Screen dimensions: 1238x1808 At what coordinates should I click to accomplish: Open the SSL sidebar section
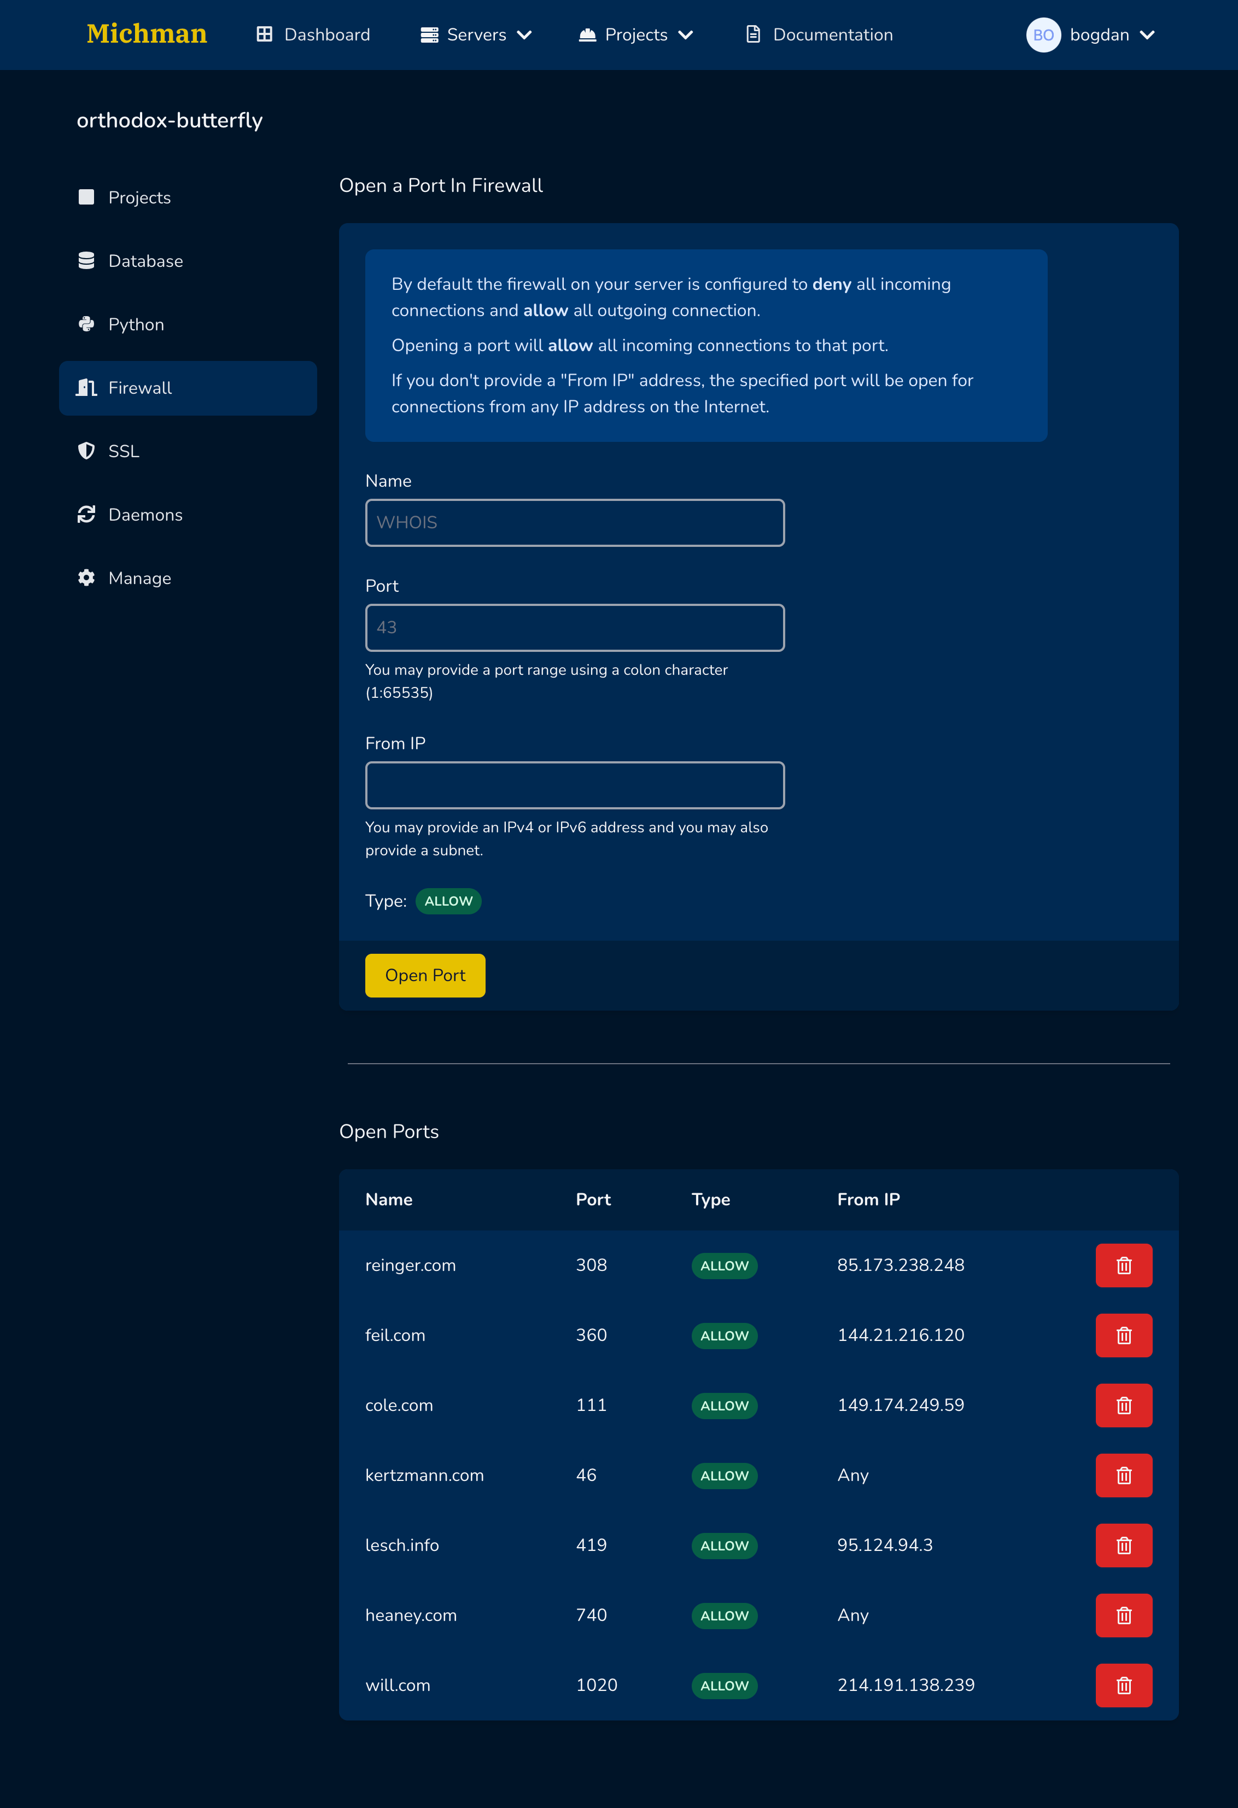124,451
